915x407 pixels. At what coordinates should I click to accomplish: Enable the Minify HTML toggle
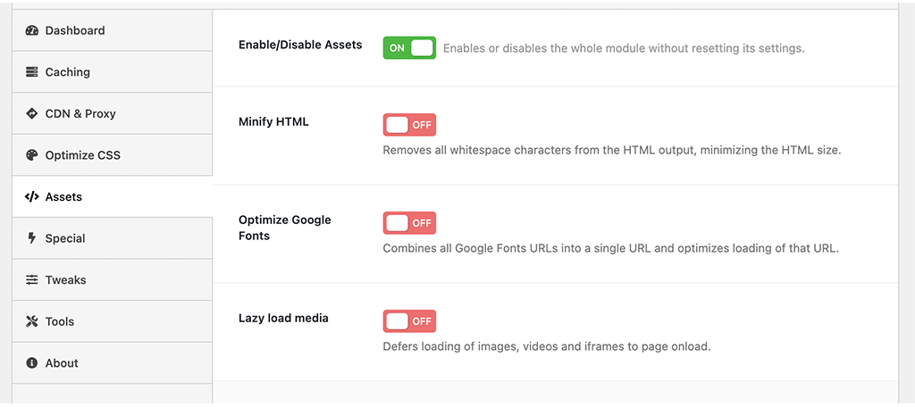409,125
